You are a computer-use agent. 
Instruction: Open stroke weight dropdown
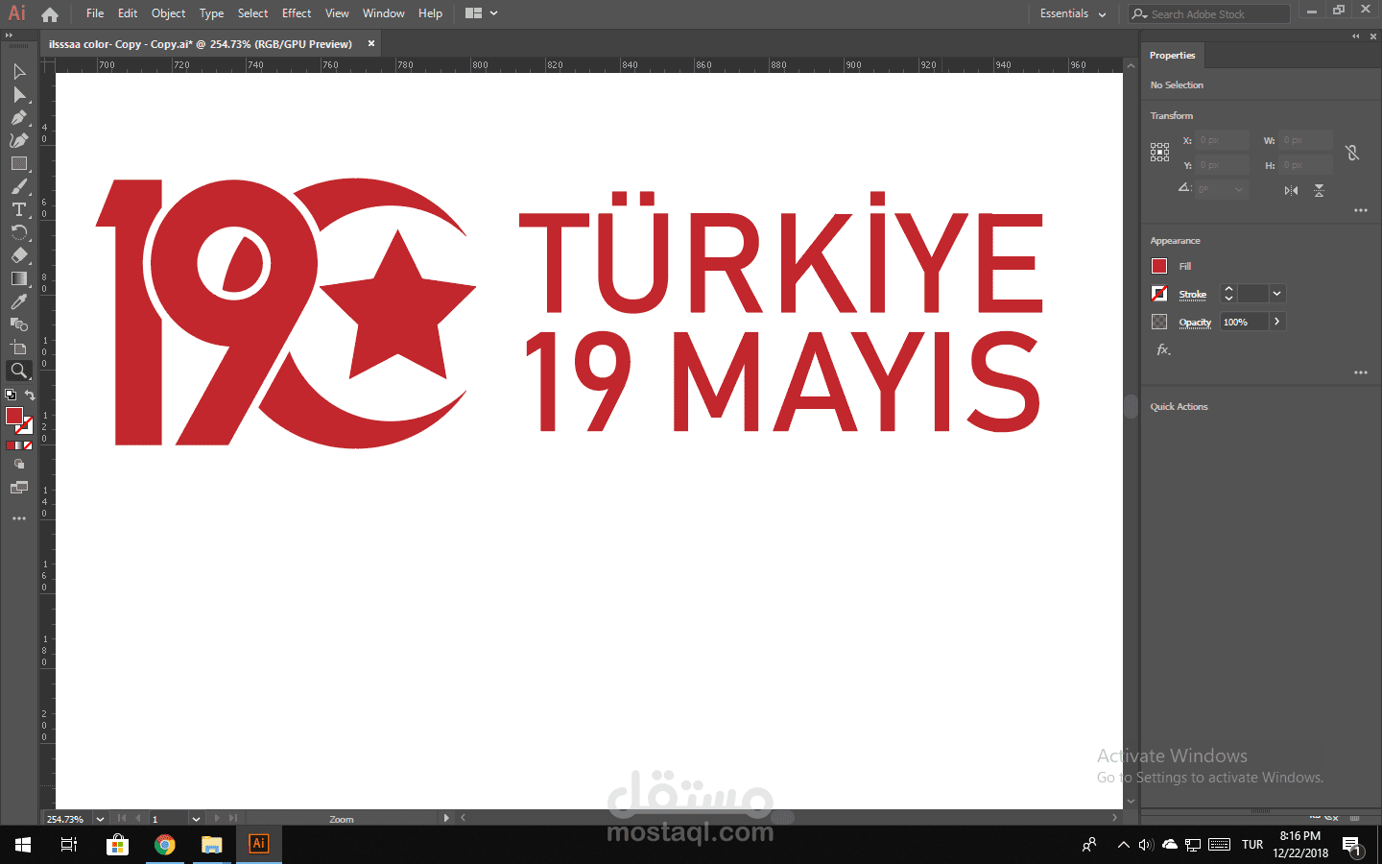pos(1276,294)
